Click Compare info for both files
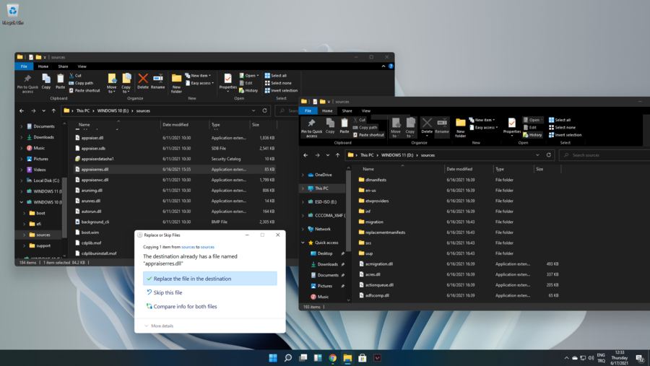This screenshot has height=366, width=650. tap(185, 307)
